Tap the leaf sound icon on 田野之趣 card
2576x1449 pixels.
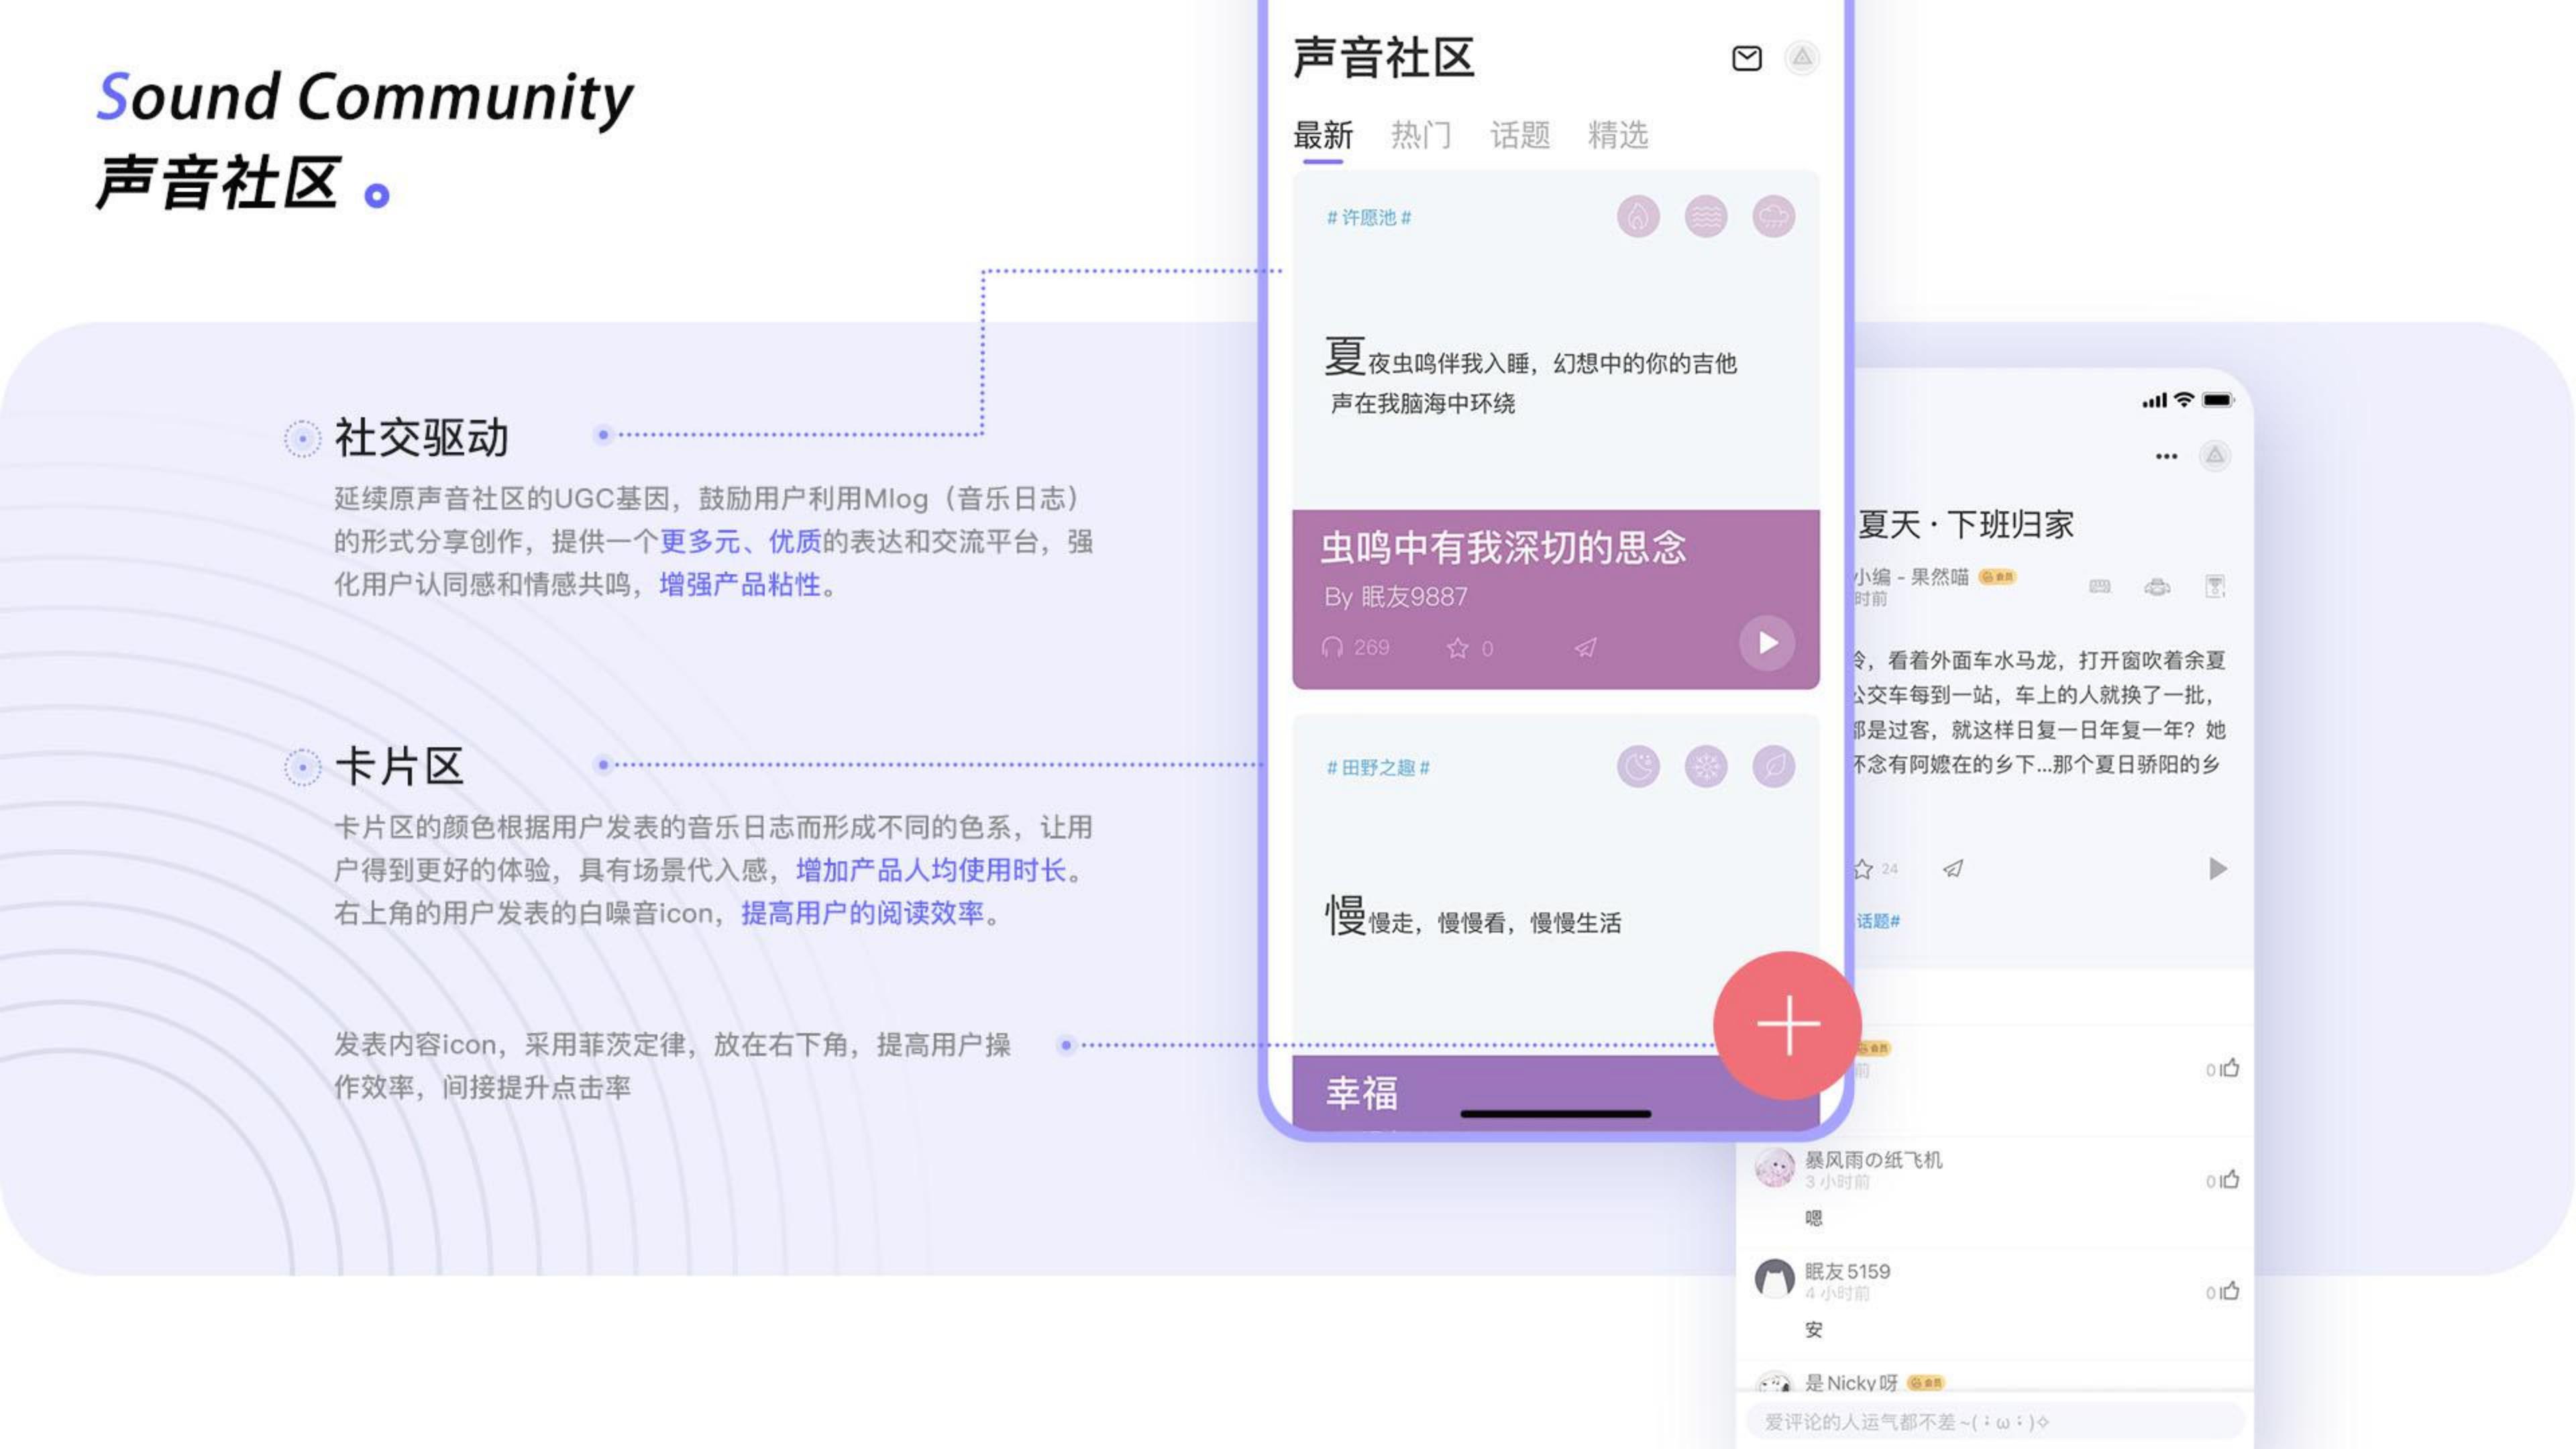(1773, 767)
